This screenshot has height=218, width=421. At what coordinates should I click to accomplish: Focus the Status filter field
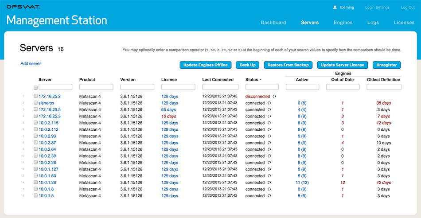[262, 87]
